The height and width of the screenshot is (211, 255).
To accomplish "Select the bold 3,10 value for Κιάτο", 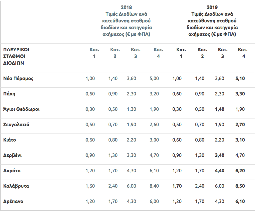I will 240,140.
